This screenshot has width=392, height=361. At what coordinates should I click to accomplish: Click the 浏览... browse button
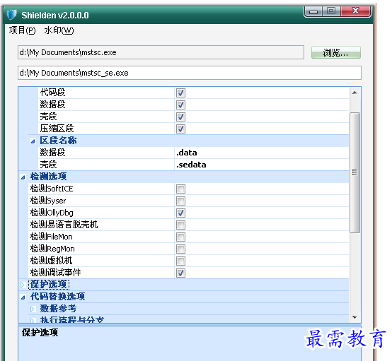[x=336, y=52]
